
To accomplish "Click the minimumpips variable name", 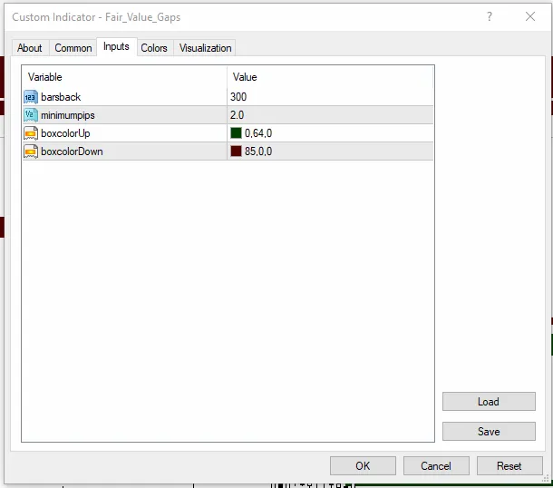I will pos(68,115).
